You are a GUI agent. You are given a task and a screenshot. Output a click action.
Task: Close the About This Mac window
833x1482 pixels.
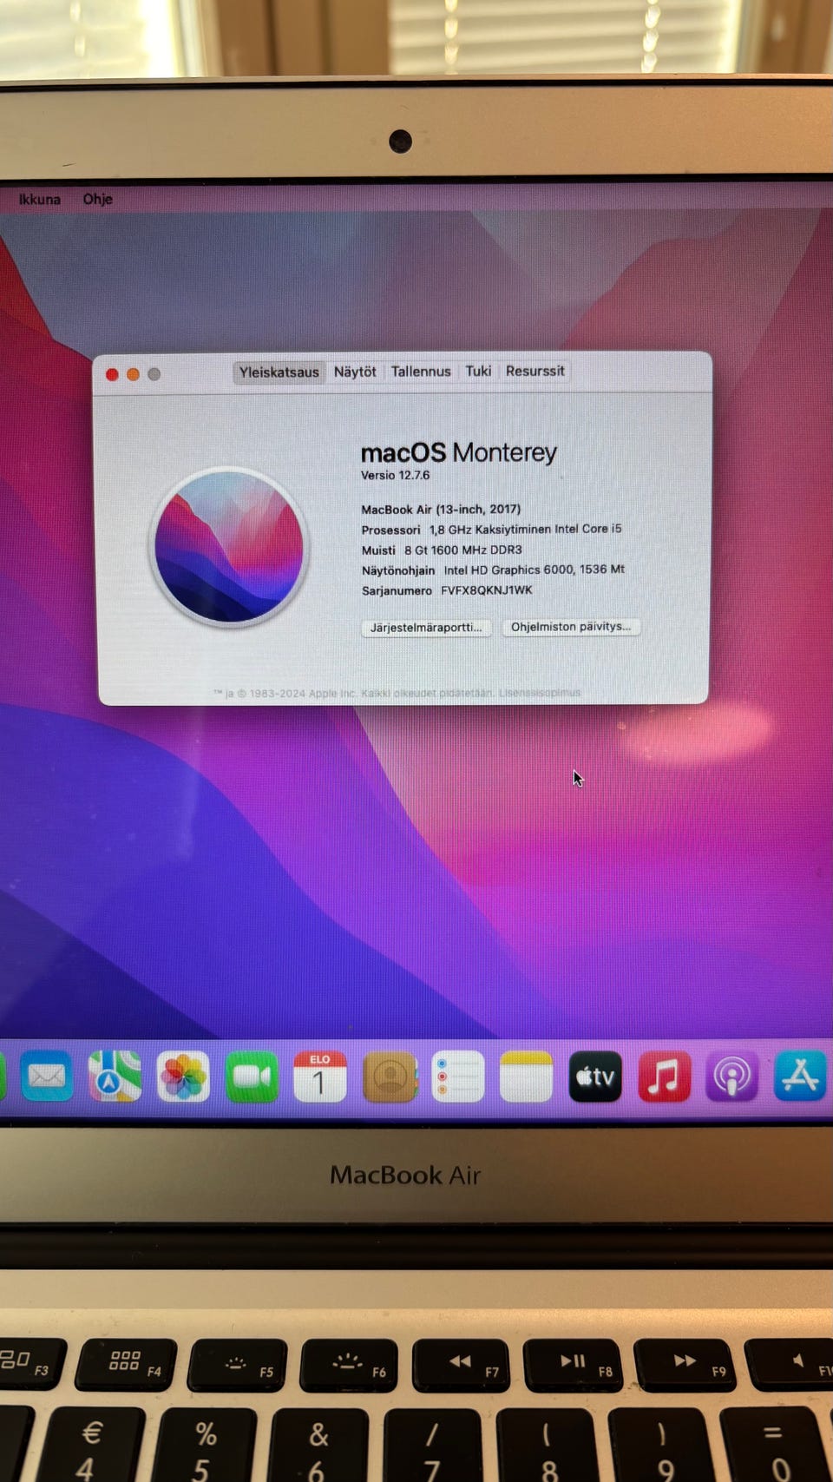coord(112,374)
